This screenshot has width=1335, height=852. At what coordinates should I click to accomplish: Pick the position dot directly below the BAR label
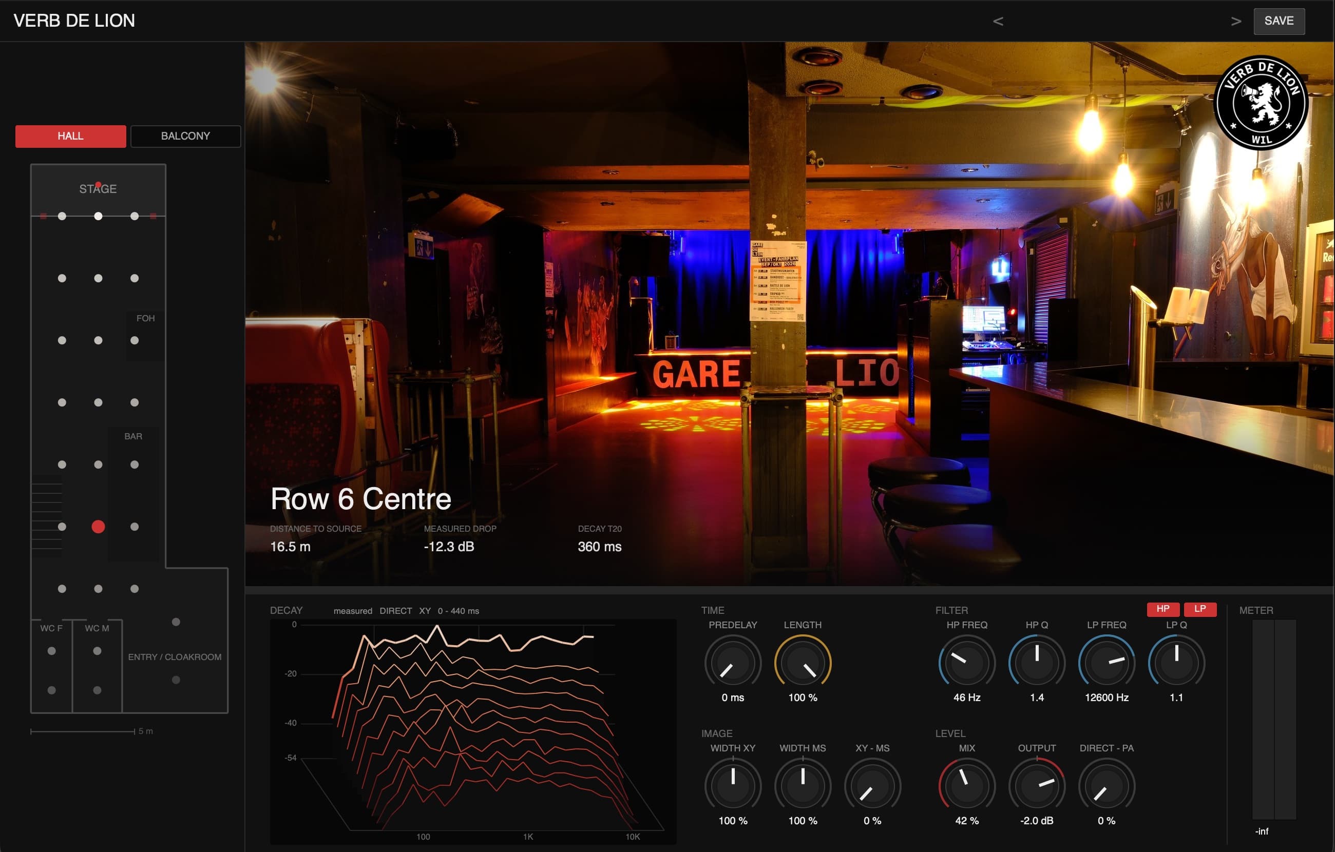[x=134, y=464]
